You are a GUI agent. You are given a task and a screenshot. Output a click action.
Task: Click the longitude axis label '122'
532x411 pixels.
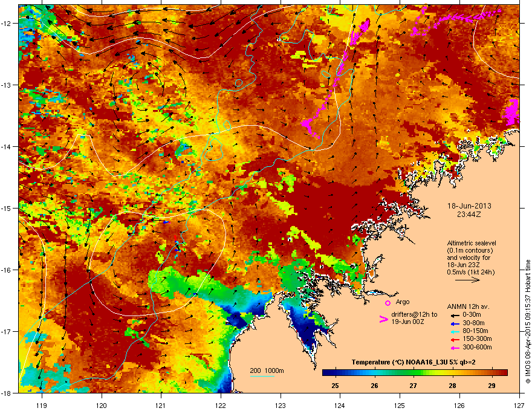[x=221, y=405]
